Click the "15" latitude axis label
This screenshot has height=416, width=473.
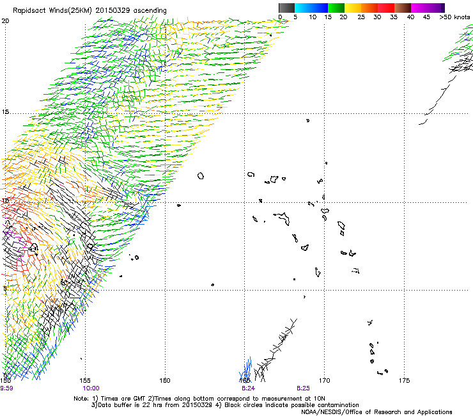click(x=5, y=112)
